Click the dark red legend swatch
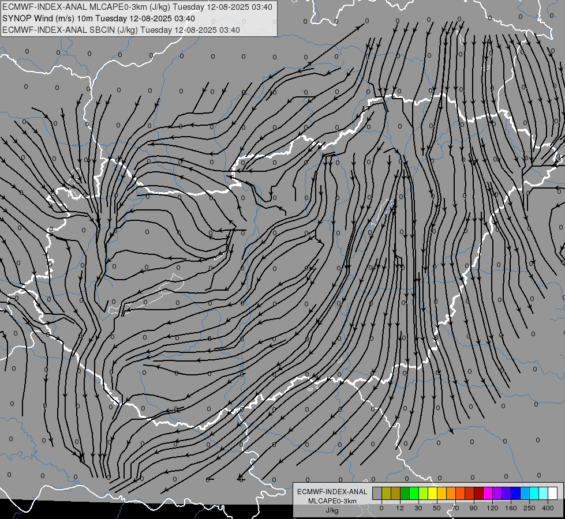565x519 pixels. click(x=479, y=493)
